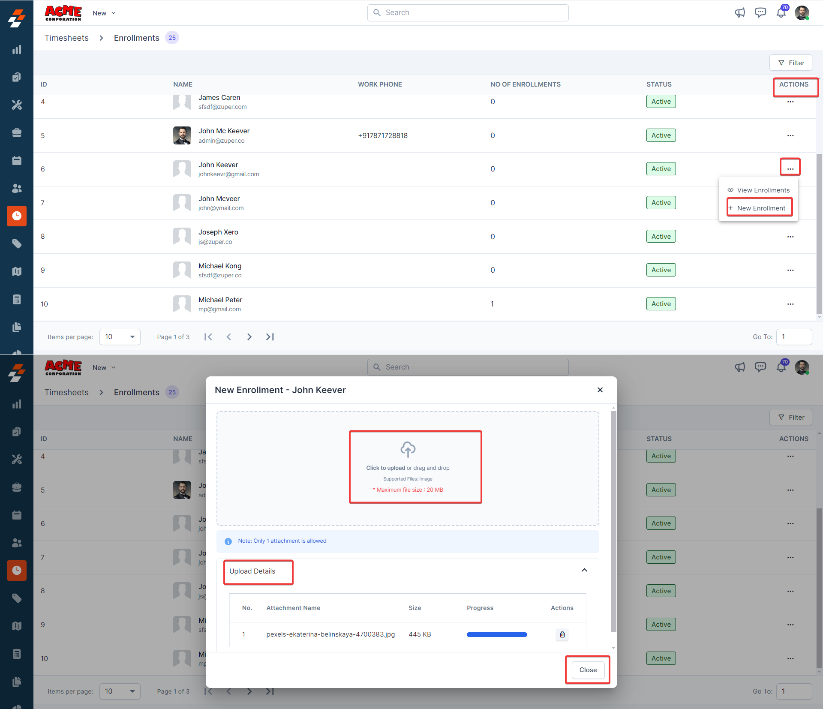Click the Go To page input field
The height and width of the screenshot is (709, 823).
(793, 337)
